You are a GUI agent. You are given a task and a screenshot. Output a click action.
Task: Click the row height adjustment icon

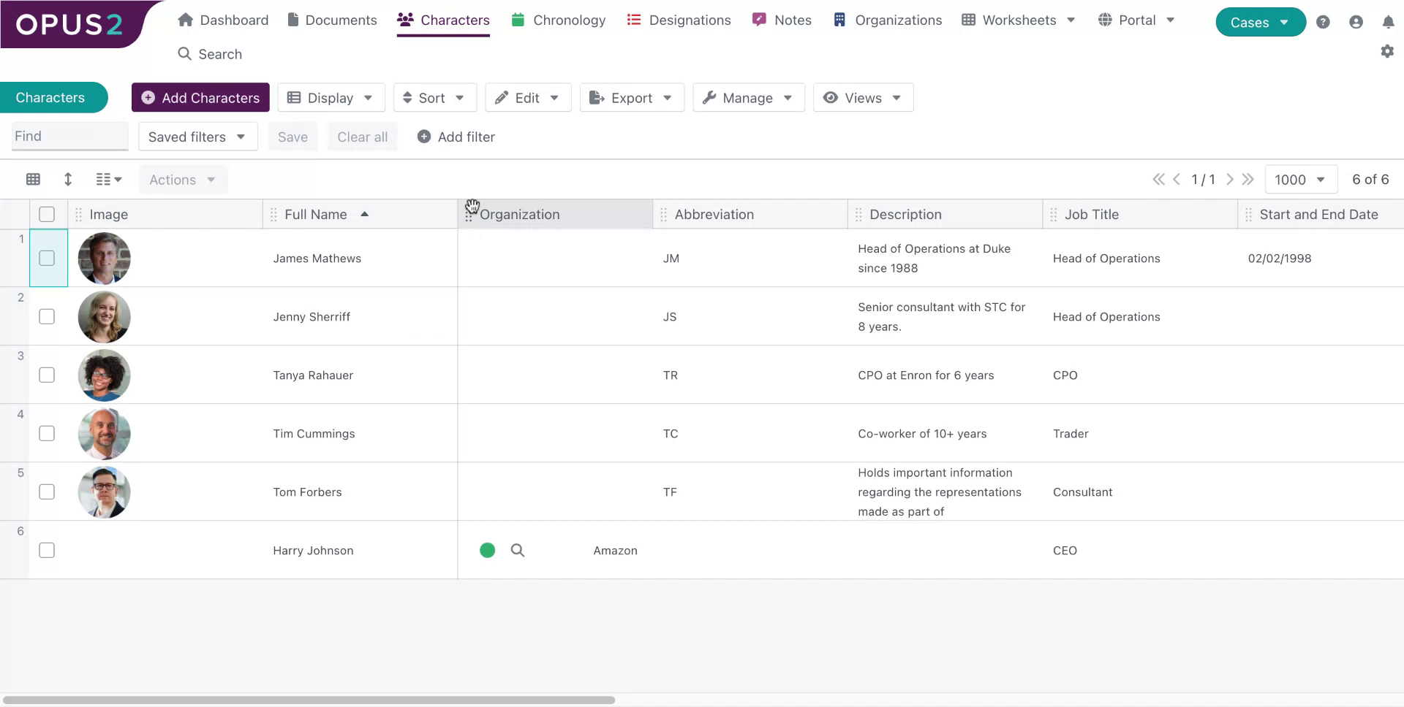tap(67, 179)
